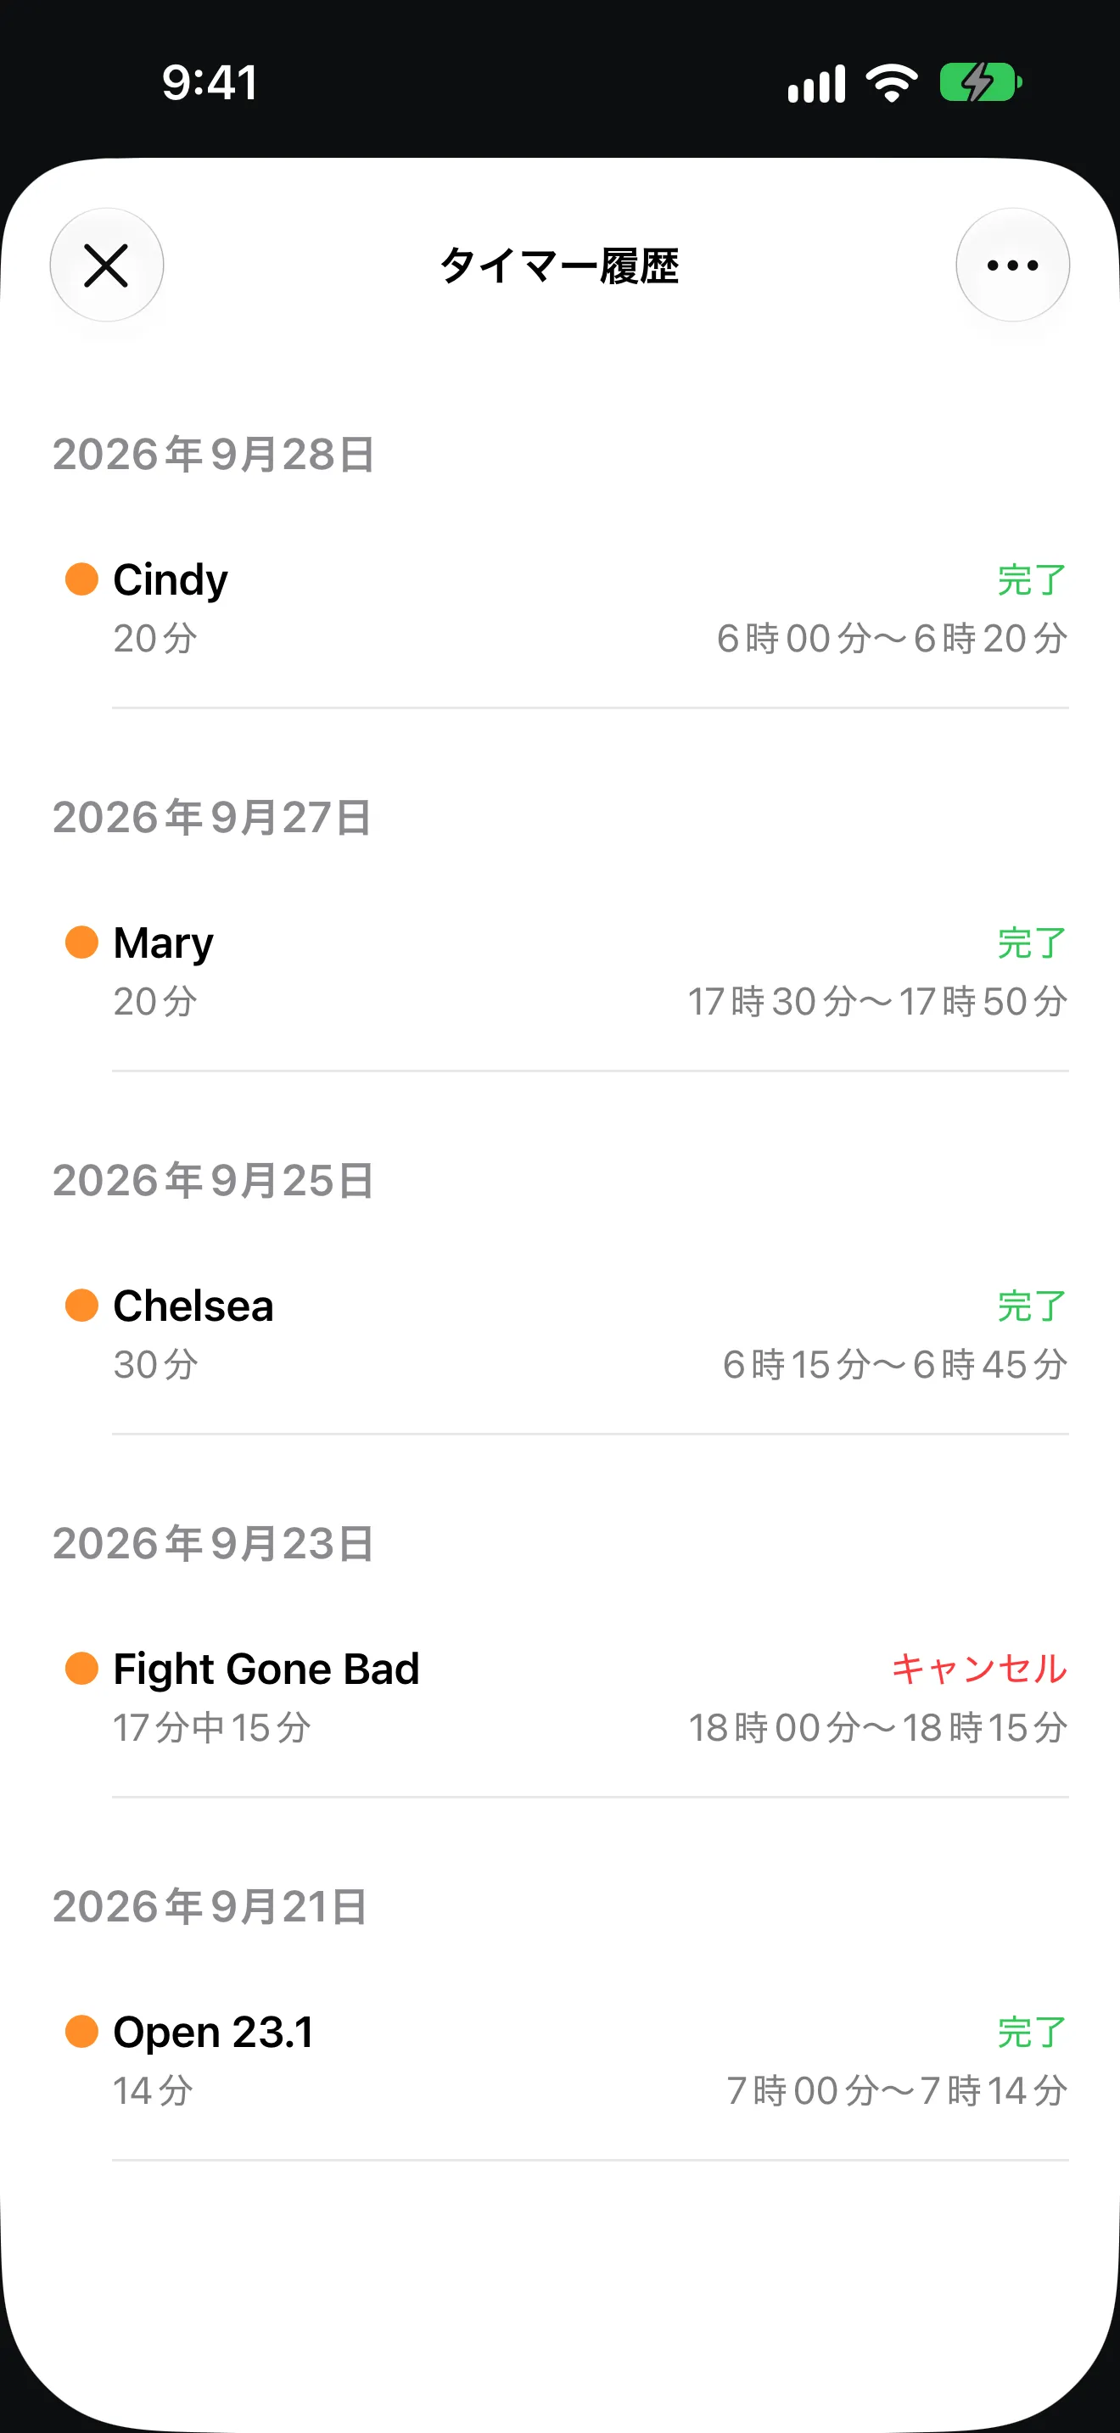
Task: Select the Open 23.1 timer entry
Action: tap(560, 2061)
